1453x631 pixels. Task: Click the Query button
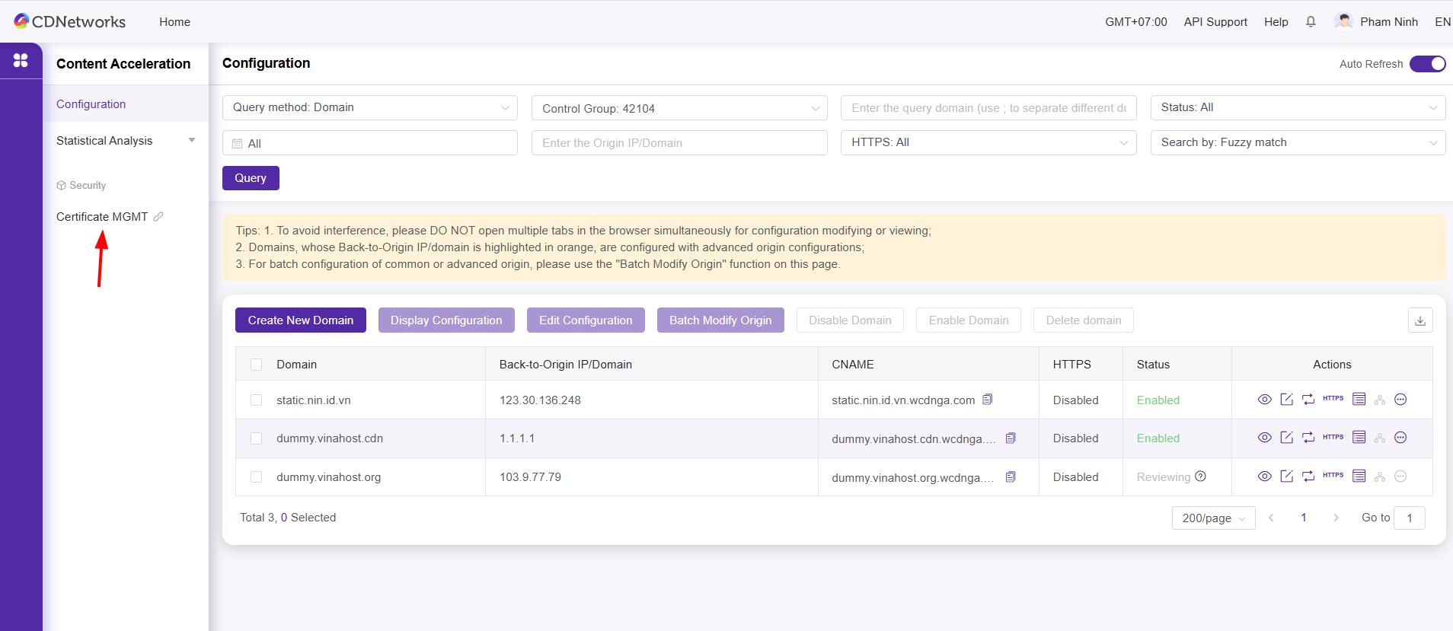[251, 178]
